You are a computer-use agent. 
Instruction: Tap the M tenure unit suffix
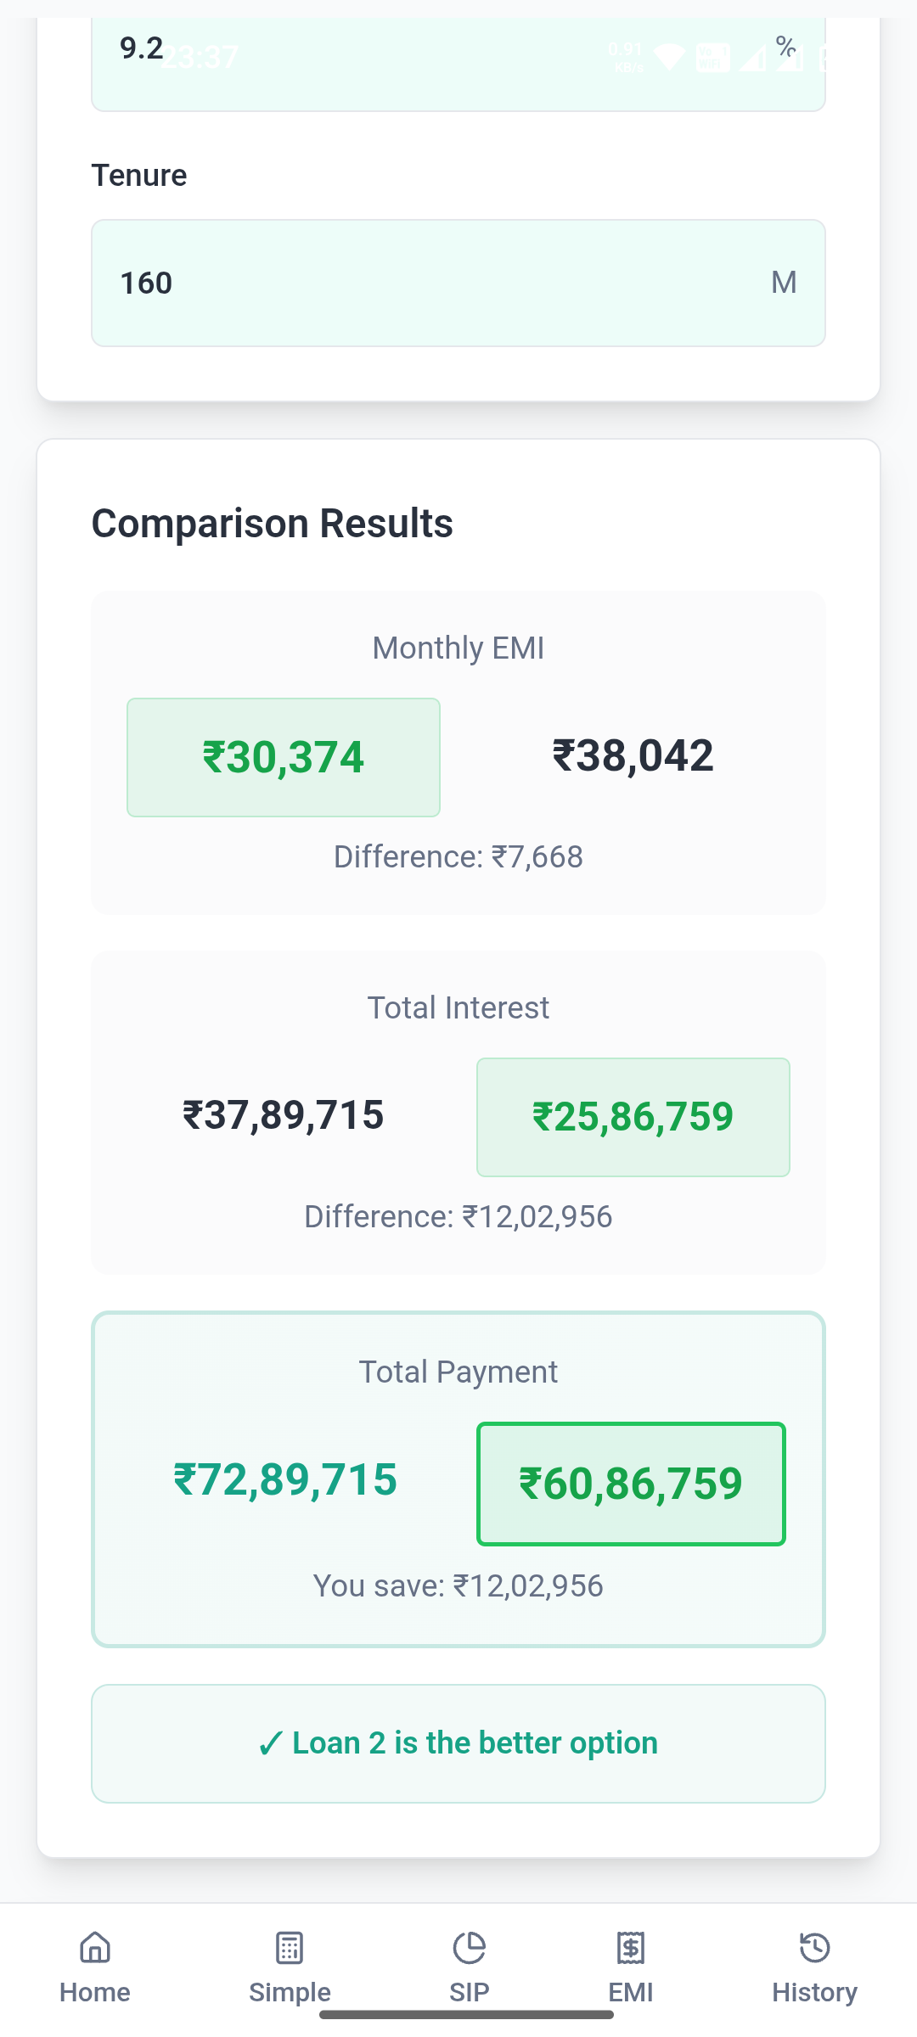point(784,283)
